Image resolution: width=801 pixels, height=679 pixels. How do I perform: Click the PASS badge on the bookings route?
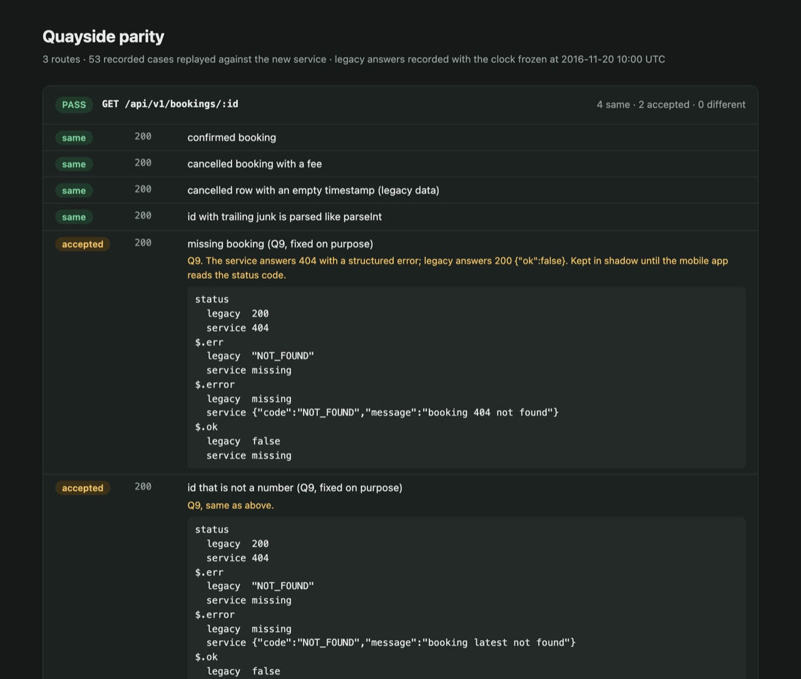pyautogui.click(x=74, y=105)
